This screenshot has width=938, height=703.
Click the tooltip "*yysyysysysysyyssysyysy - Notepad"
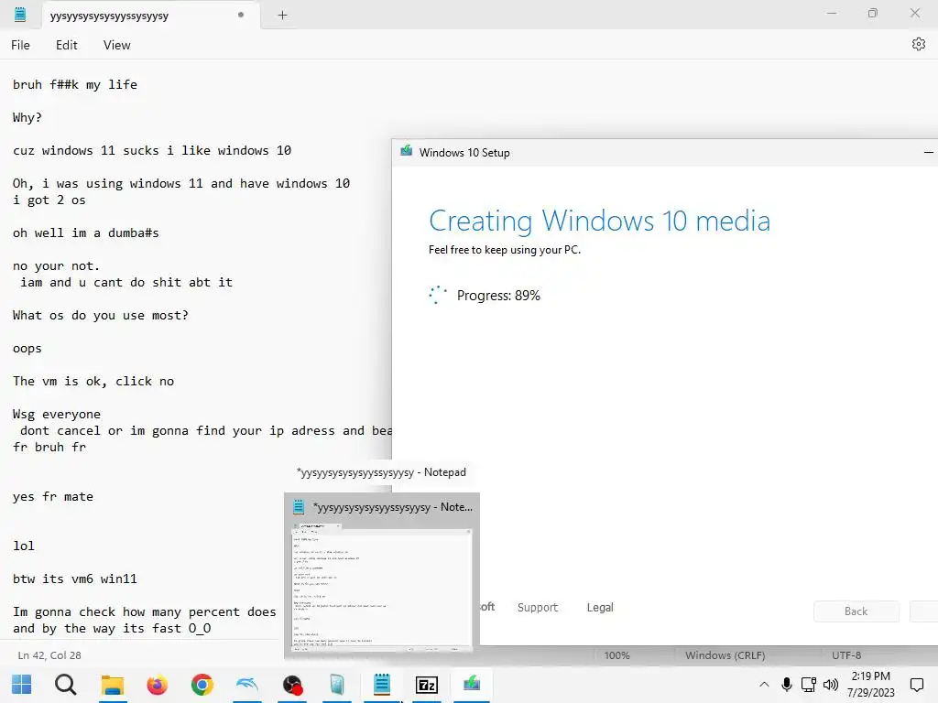[x=381, y=472]
